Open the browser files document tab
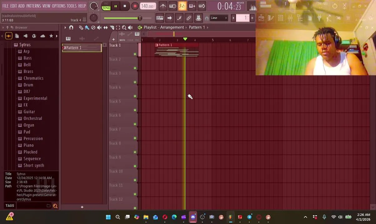Image resolution: width=376 pixels, height=224 pixels. [x=17, y=36]
